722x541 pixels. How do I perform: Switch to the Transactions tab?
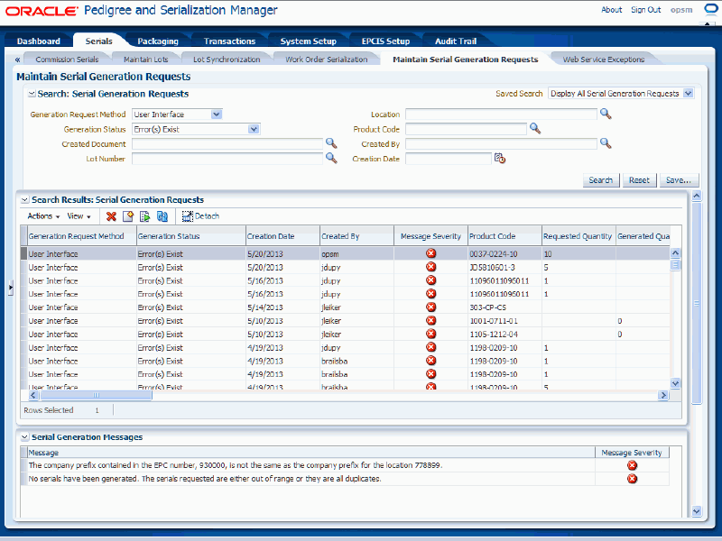pyautogui.click(x=230, y=41)
